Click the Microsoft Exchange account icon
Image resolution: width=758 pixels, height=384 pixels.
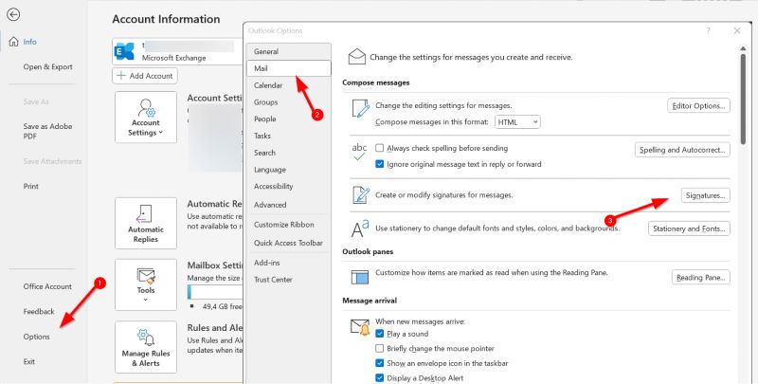pos(124,50)
